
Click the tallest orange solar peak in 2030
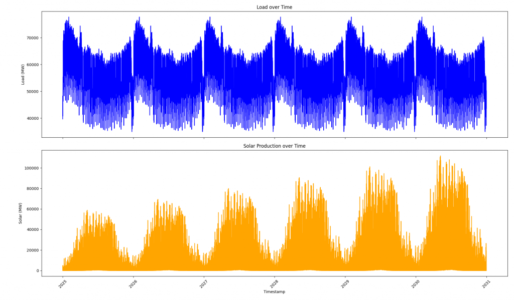tap(440, 157)
